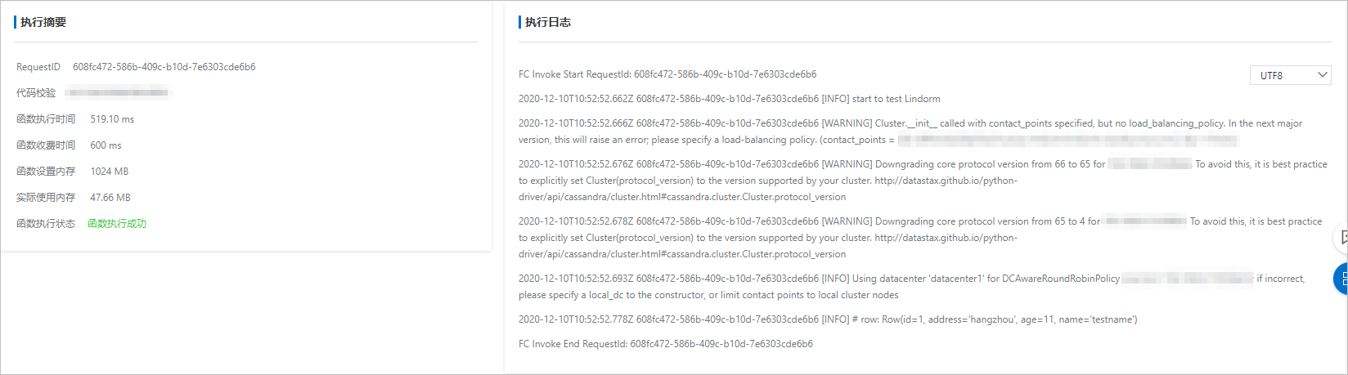Viewport: 1348px width, 375px height.
Task: Click the blue grid floating button at right edge
Action: pos(1341,279)
